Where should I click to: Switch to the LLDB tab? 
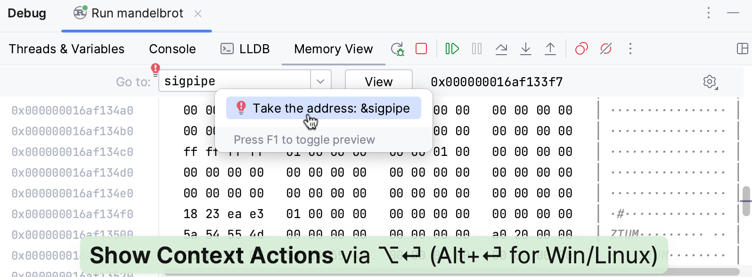[x=245, y=49]
